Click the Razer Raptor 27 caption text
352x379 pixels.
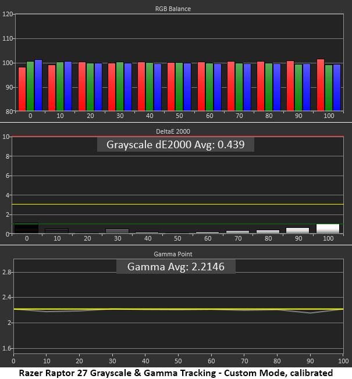tap(176, 373)
